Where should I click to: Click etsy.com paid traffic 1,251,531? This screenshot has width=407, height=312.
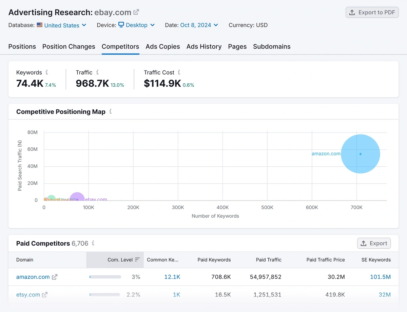(268, 295)
